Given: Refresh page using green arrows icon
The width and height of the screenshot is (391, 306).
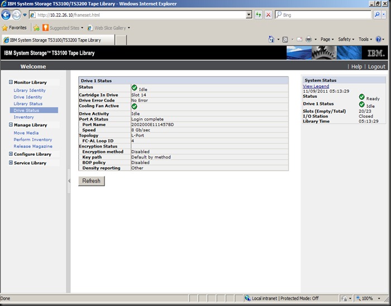Looking at the screenshot, I should click(259, 15).
